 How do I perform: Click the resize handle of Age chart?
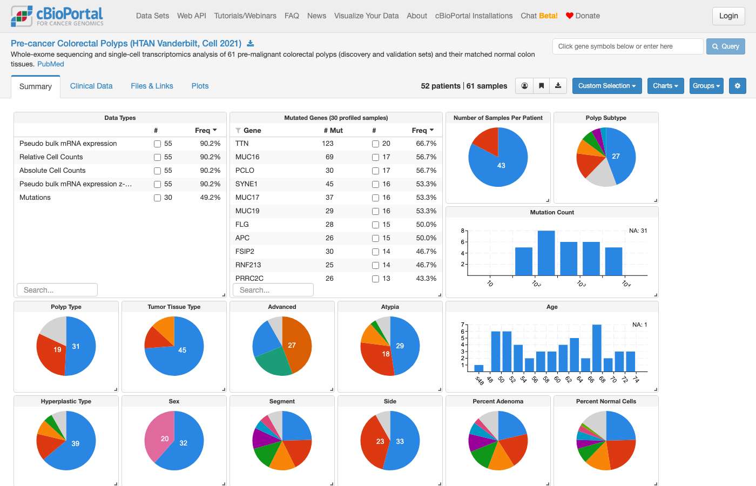[x=656, y=389]
